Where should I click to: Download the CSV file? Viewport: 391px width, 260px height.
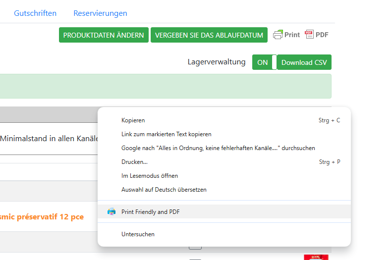[x=304, y=62]
